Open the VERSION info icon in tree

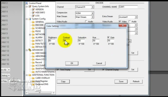click(x=33, y=9)
